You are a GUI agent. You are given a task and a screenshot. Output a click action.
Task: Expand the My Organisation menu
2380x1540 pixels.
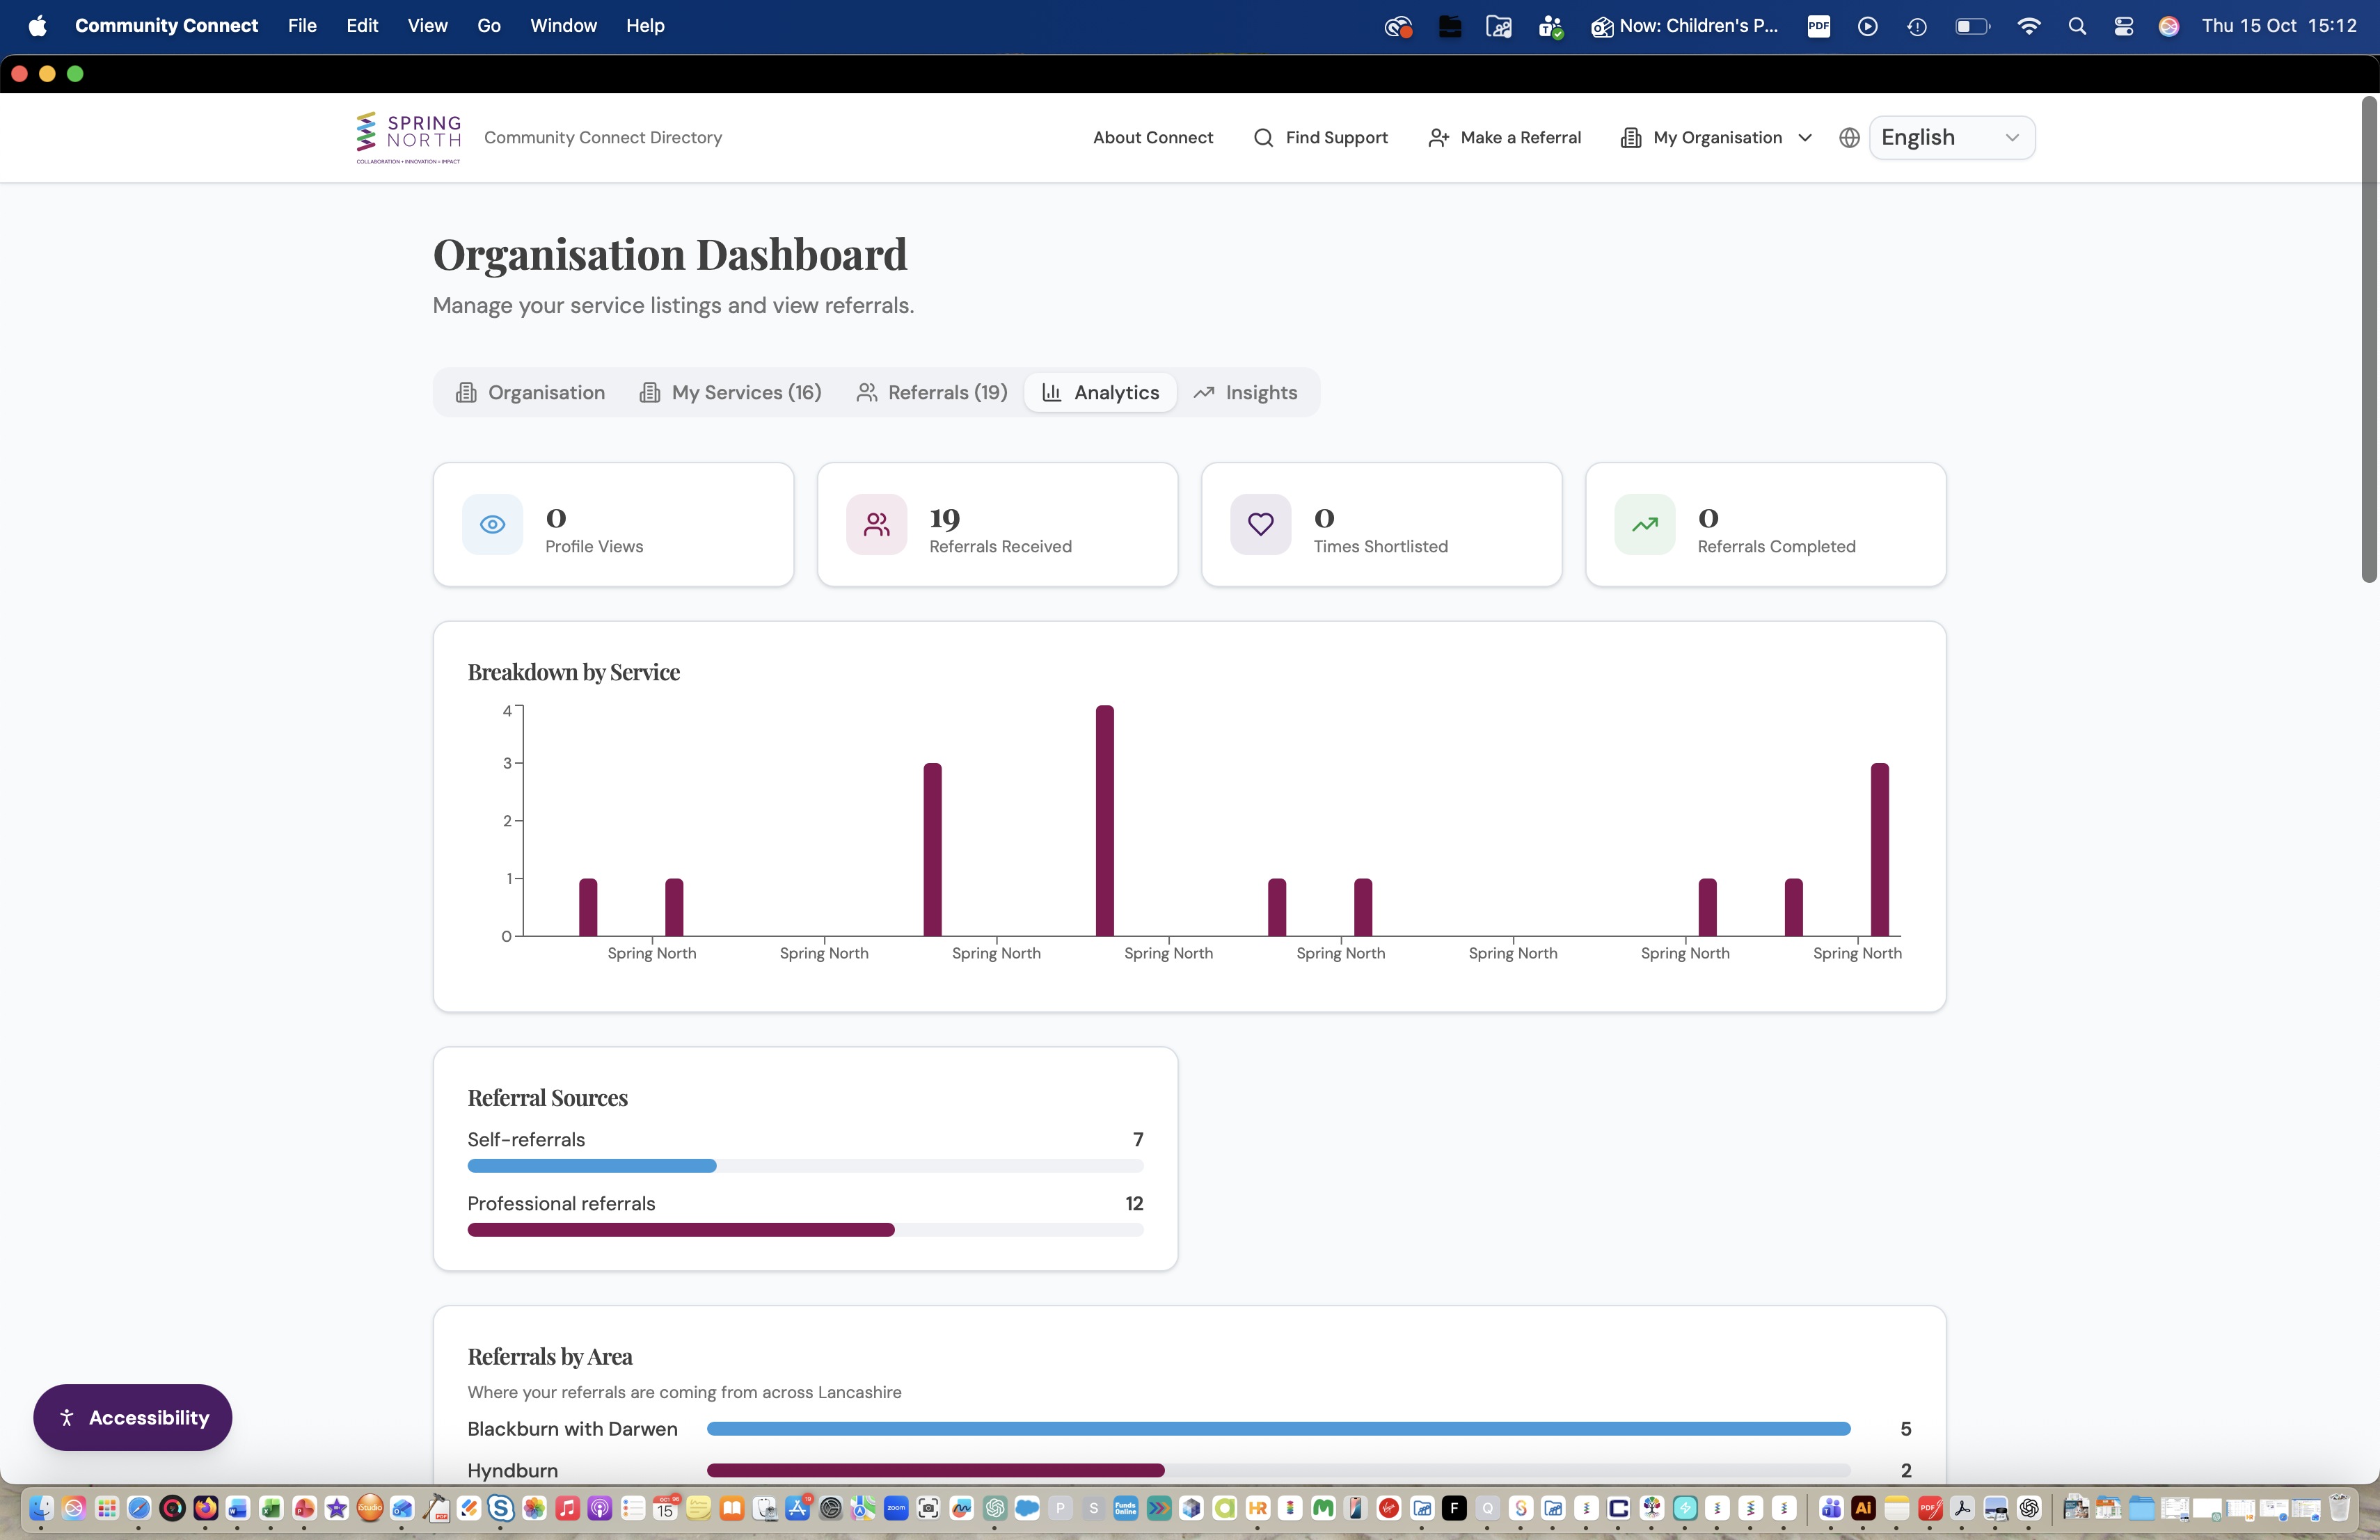[1716, 138]
